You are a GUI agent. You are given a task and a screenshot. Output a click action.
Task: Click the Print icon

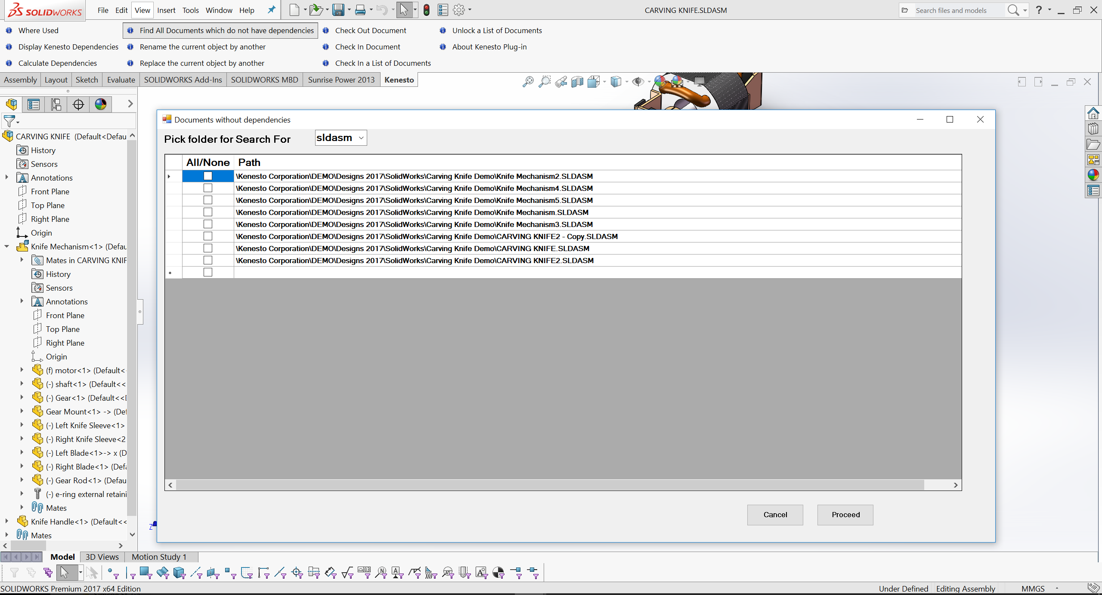360,10
